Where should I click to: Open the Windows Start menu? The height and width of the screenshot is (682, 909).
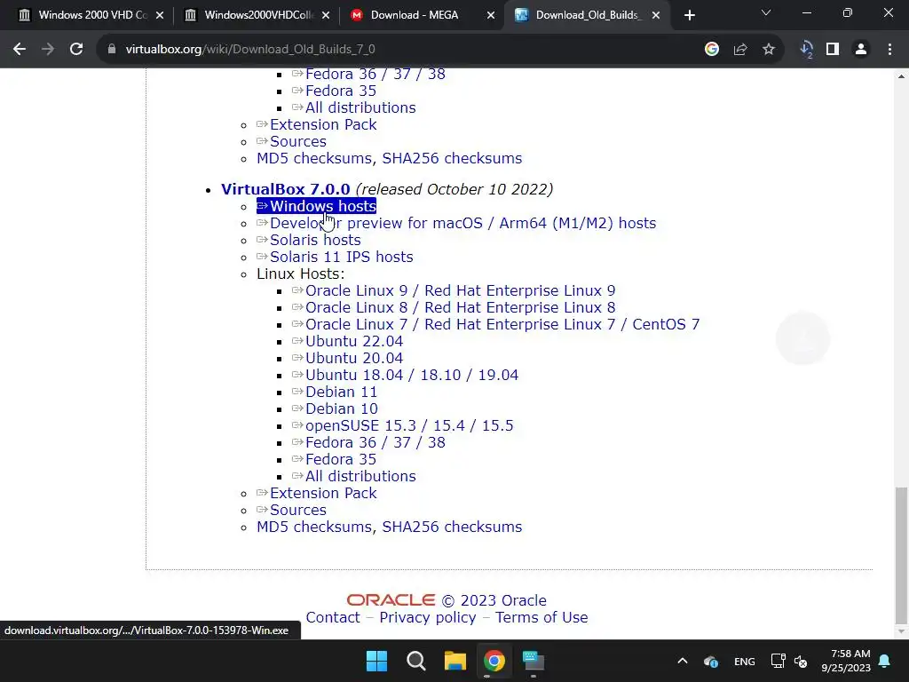(x=376, y=661)
